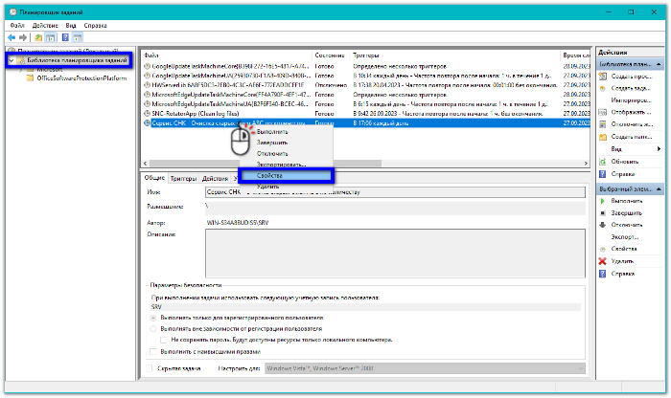This screenshot has height=398, width=671.
Task: Click the Stop (Завершить) icon in Actions pane
Action: coord(603,213)
